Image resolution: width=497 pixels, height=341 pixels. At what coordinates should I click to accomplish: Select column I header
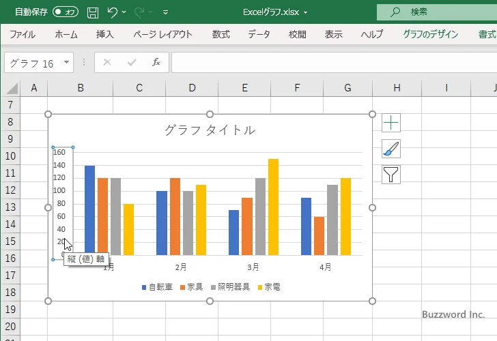point(446,88)
